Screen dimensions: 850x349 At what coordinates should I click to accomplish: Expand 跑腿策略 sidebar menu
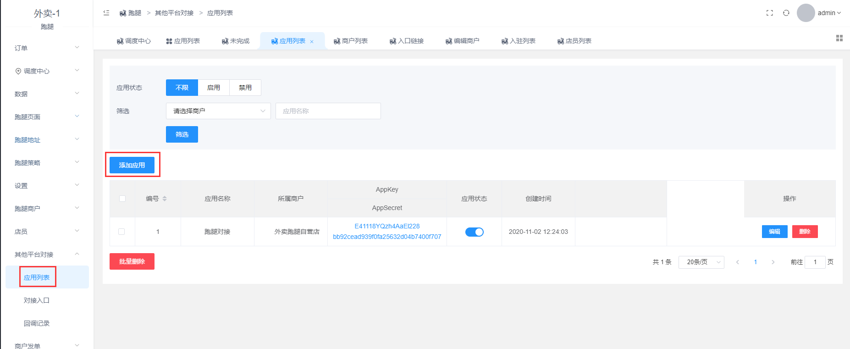[x=47, y=162]
